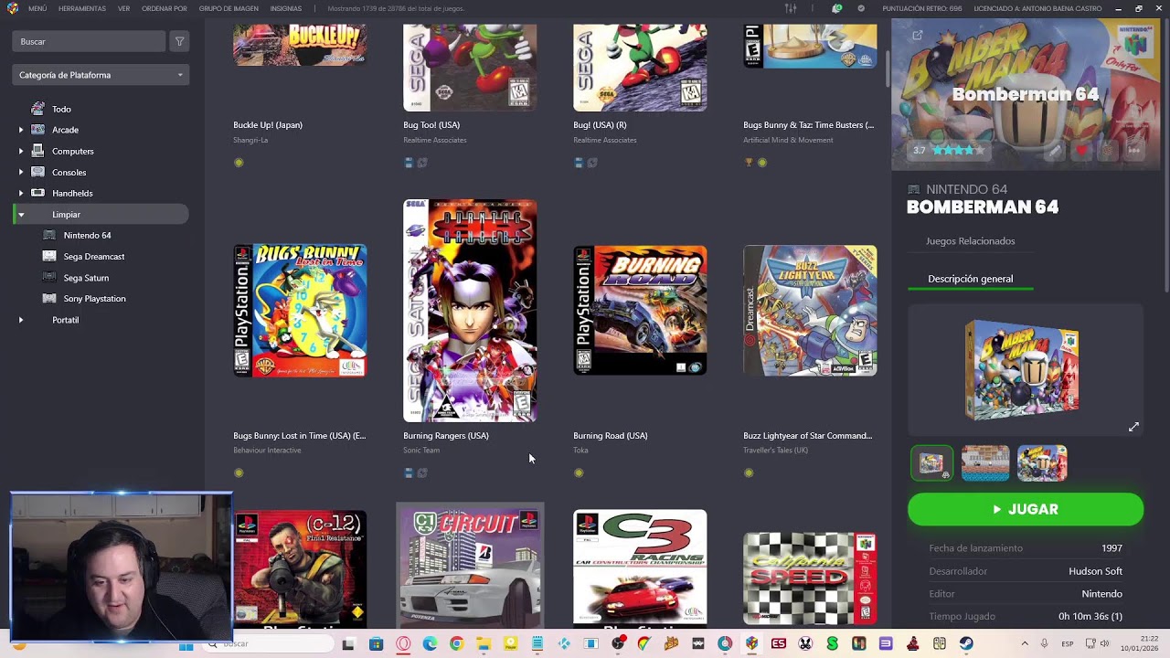The image size is (1170, 658).
Task: Expand the Computers category
Action: [21, 151]
